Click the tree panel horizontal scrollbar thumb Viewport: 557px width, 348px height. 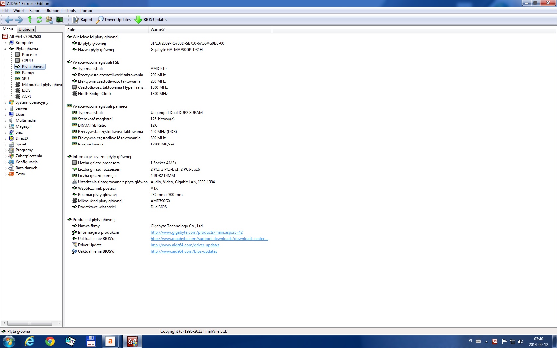30,323
